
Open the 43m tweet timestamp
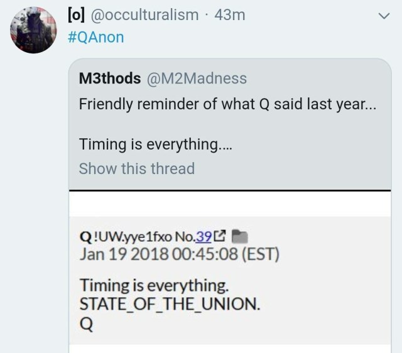pyautogui.click(x=230, y=15)
